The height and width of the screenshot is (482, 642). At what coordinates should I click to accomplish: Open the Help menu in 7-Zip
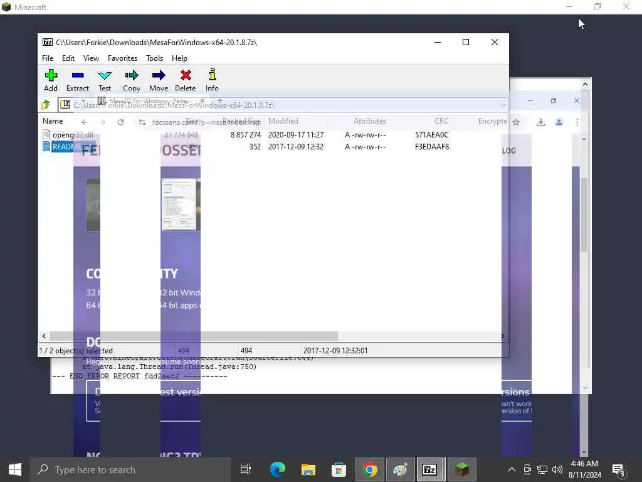tap(179, 58)
